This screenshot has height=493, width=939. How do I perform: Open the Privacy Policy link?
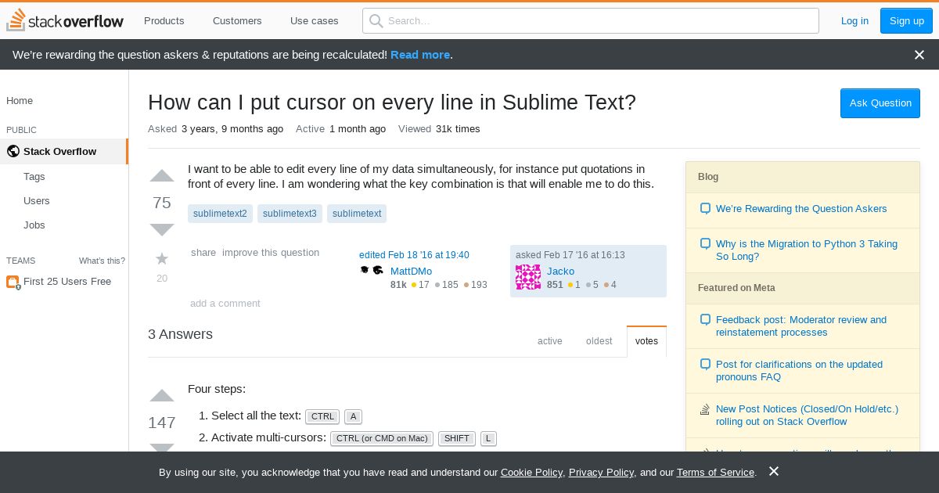[601, 473]
